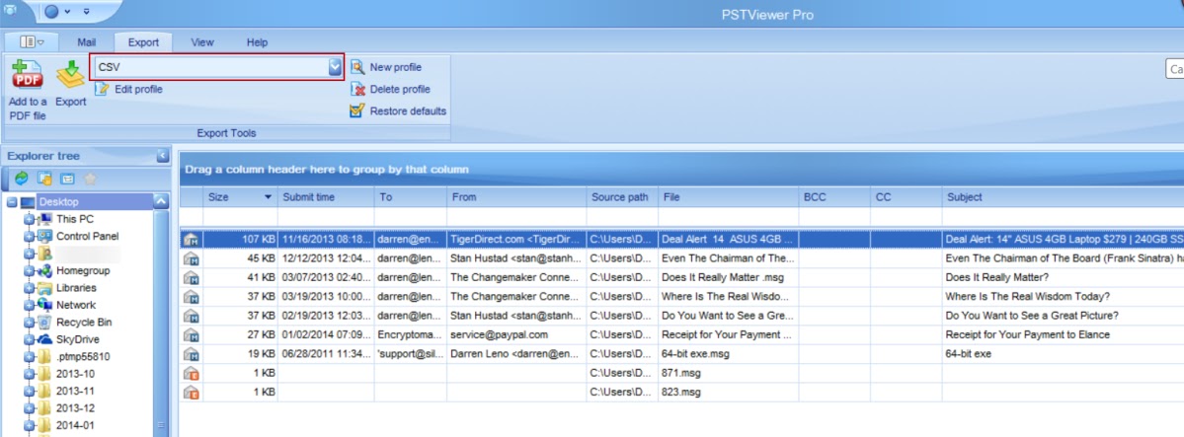Viewport: 1184px width, 437px height.
Task: Click the orange message icon for 871.msg
Action: pos(191,373)
